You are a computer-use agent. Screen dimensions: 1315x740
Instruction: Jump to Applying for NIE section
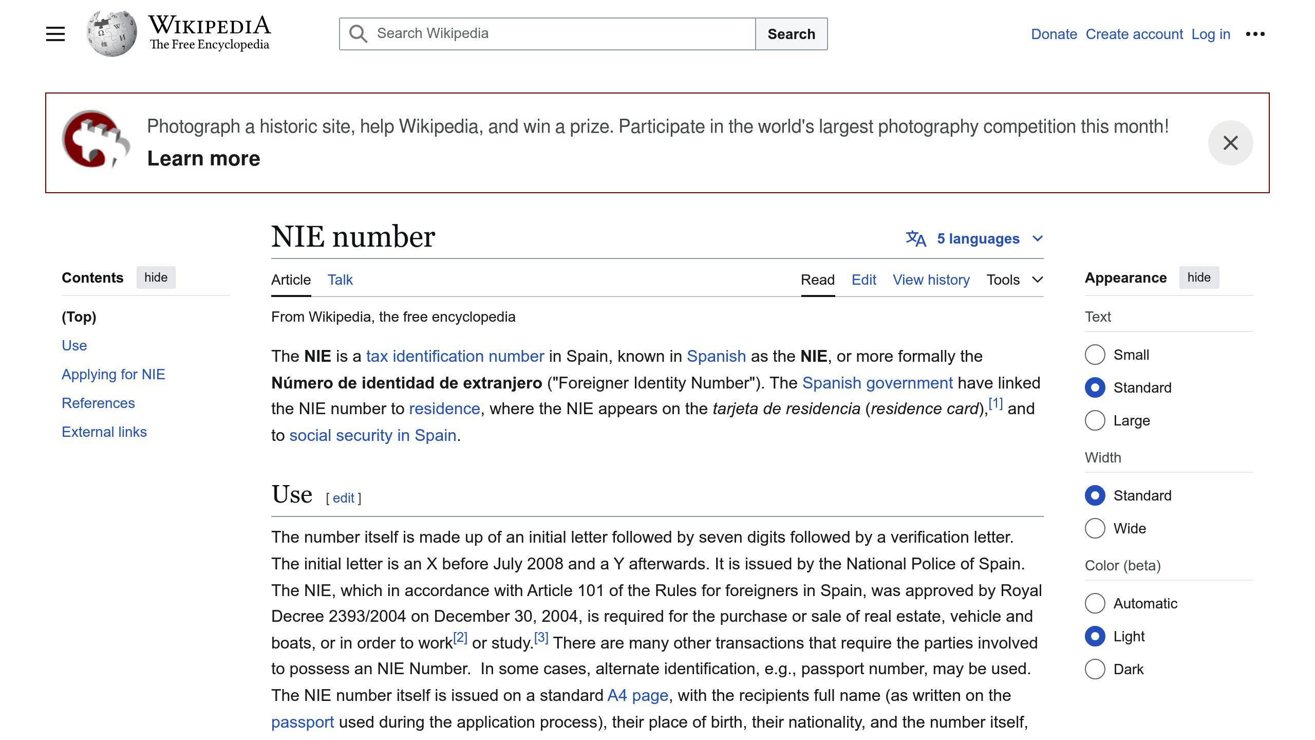(x=114, y=374)
